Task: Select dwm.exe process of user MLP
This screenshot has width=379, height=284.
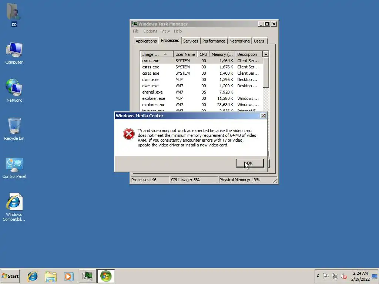Action: 201,80
